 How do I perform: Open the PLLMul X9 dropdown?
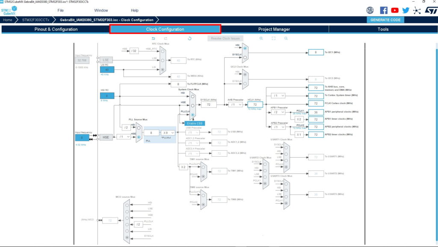(x=168, y=133)
